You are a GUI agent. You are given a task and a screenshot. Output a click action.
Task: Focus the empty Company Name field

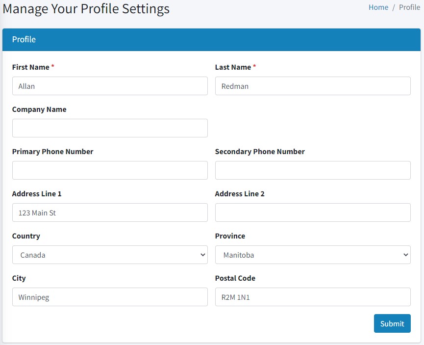[x=110, y=128]
